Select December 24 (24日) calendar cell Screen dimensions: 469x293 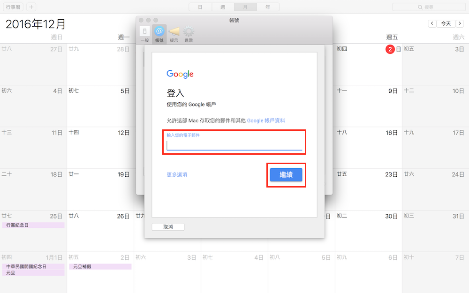coord(436,189)
